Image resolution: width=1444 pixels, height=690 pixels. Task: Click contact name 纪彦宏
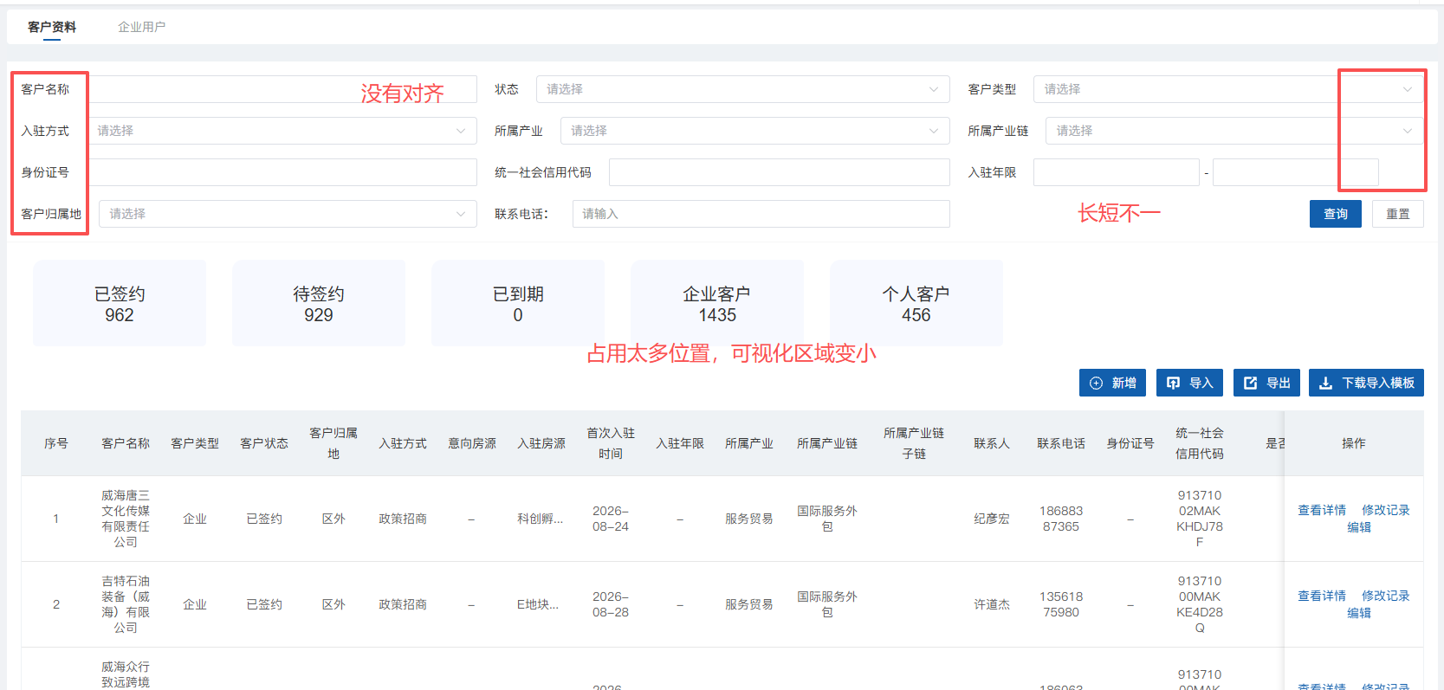point(992,519)
